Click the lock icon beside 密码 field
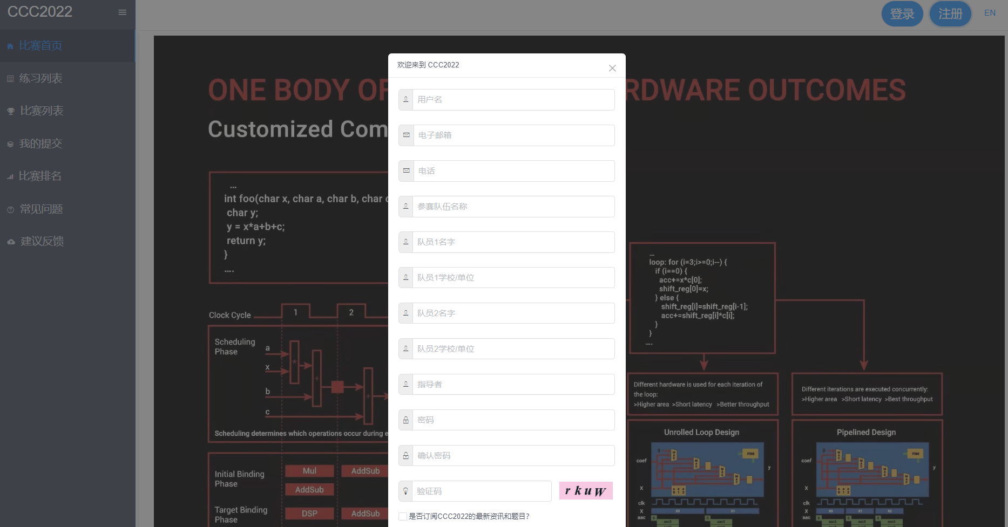This screenshot has height=527, width=1008. point(406,420)
